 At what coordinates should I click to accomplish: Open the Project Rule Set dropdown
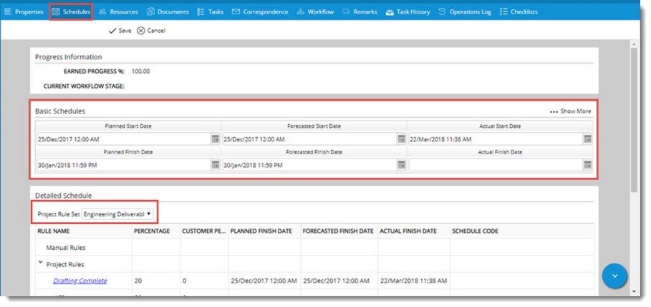(x=118, y=214)
